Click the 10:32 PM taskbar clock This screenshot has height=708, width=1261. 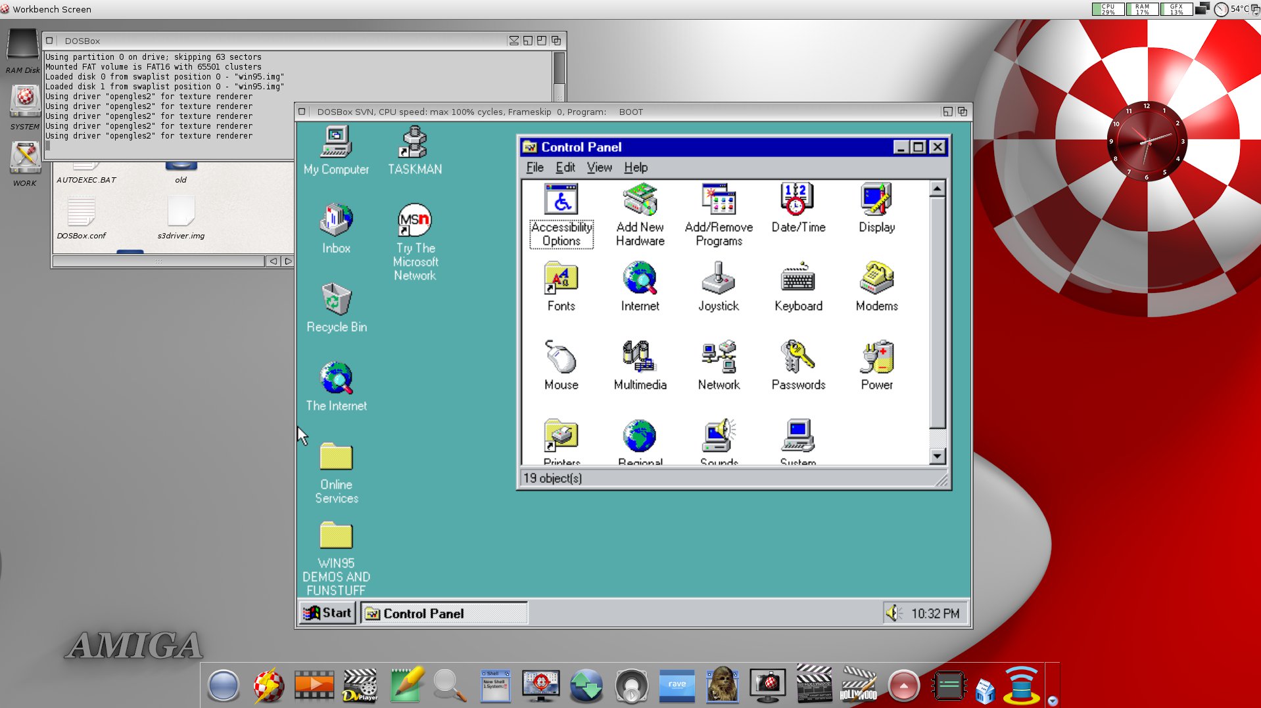coord(935,613)
